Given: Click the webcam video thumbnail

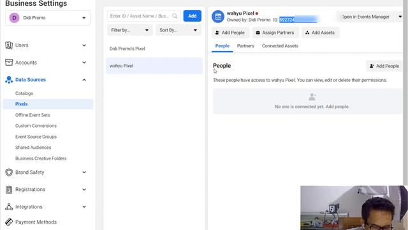Looking at the screenshot, I should (354, 208).
